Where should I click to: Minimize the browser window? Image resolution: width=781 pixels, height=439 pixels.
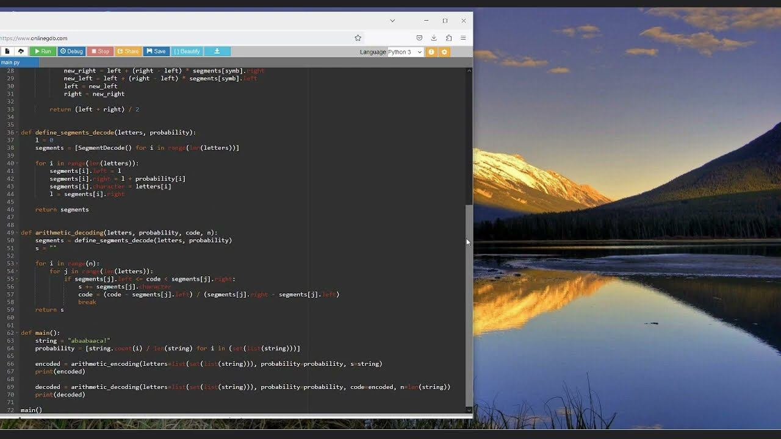pos(426,21)
